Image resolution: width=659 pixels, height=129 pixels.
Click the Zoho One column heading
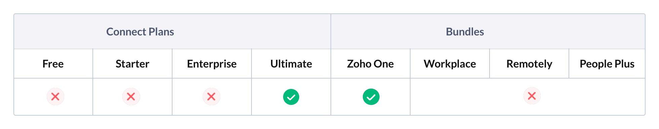click(x=371, y=64)
